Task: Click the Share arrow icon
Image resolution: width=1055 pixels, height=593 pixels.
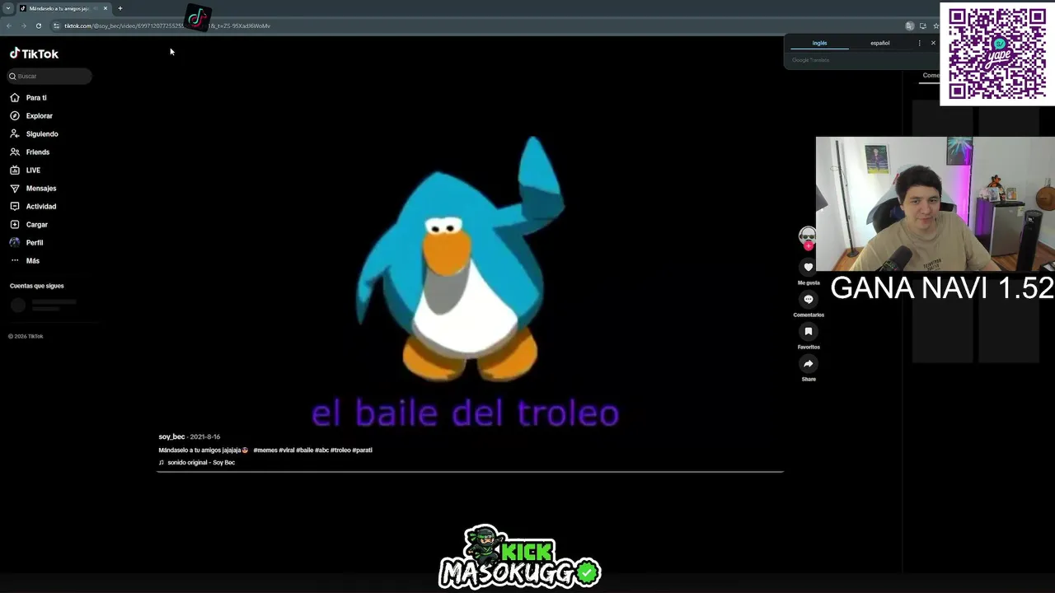Action: [809, 363]
